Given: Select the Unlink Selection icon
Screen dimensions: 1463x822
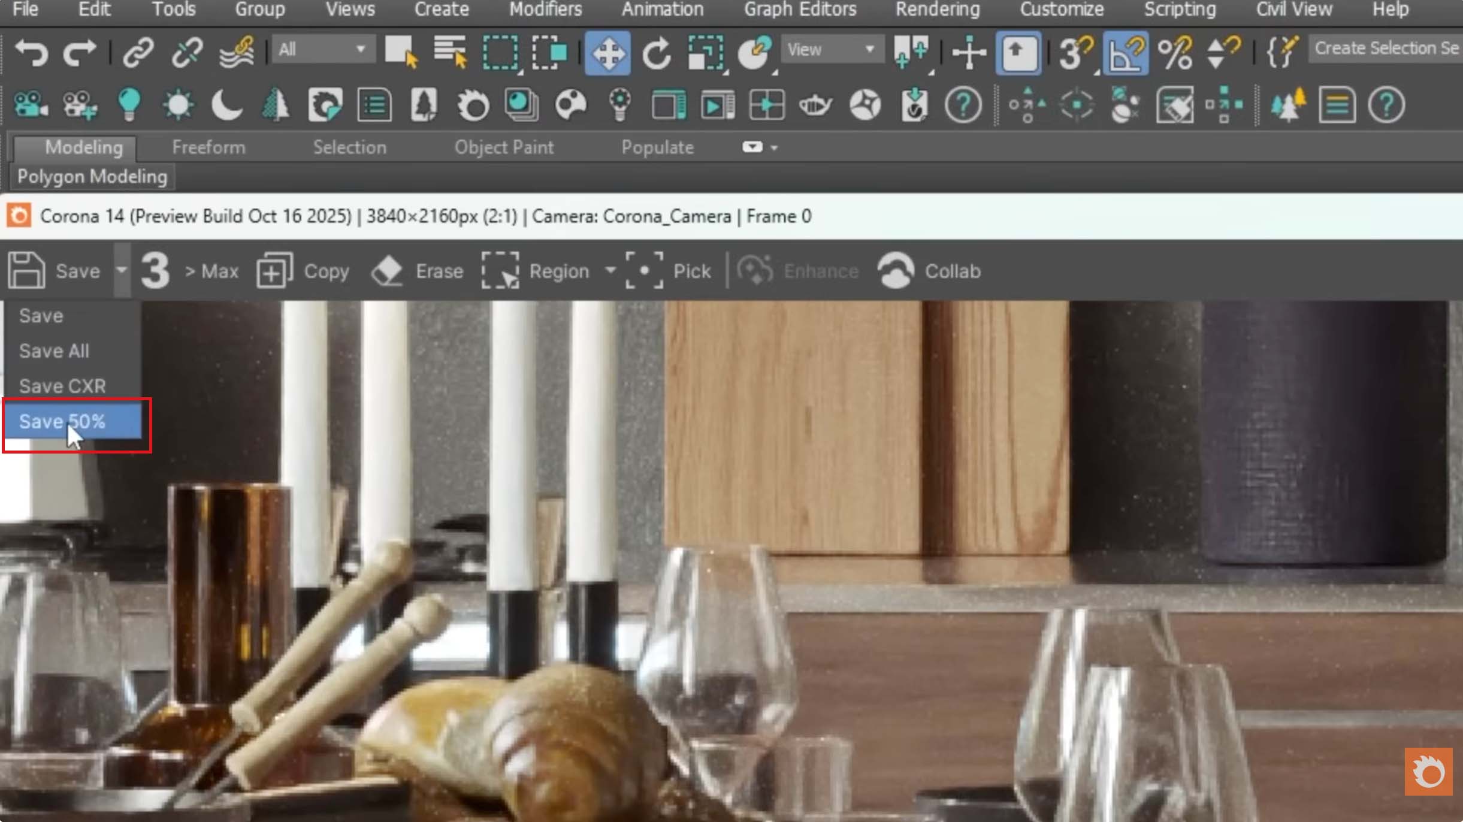Looking at the screenshot, I should pyautogui.click(x=187, y=53).
